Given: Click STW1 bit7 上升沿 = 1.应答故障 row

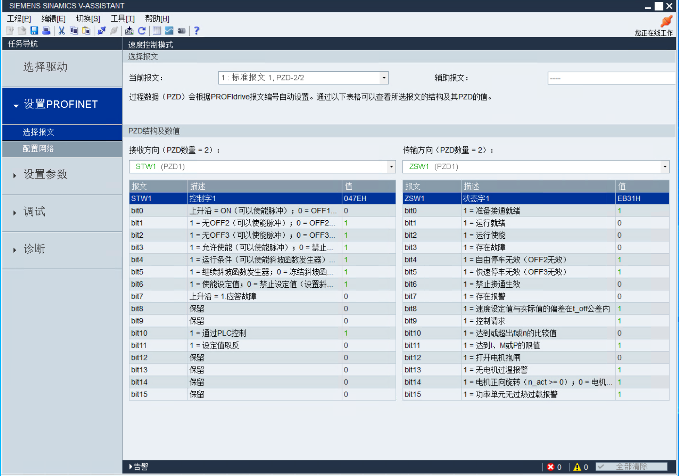Looking at the screenshot, I should pos(262,296).
